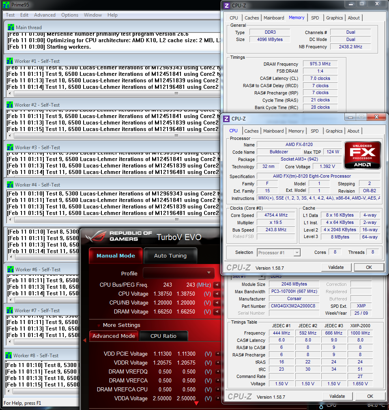Click Validate in the CPU-Z processor window
The image size is (389, 410).
coord(336,267)
